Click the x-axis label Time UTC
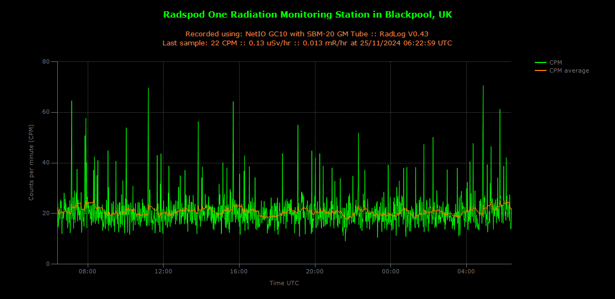The width and height of the screenshot is (615, 299). point(285,283)
